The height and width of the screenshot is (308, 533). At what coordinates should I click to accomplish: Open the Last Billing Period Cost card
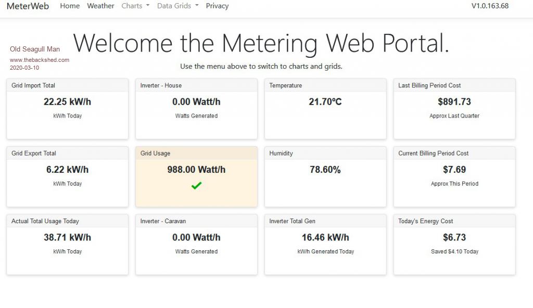[454, 109]
